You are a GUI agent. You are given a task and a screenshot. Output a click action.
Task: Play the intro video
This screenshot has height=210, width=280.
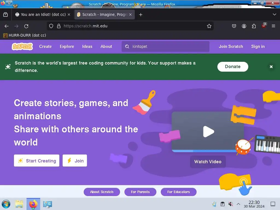coord(208,132)
